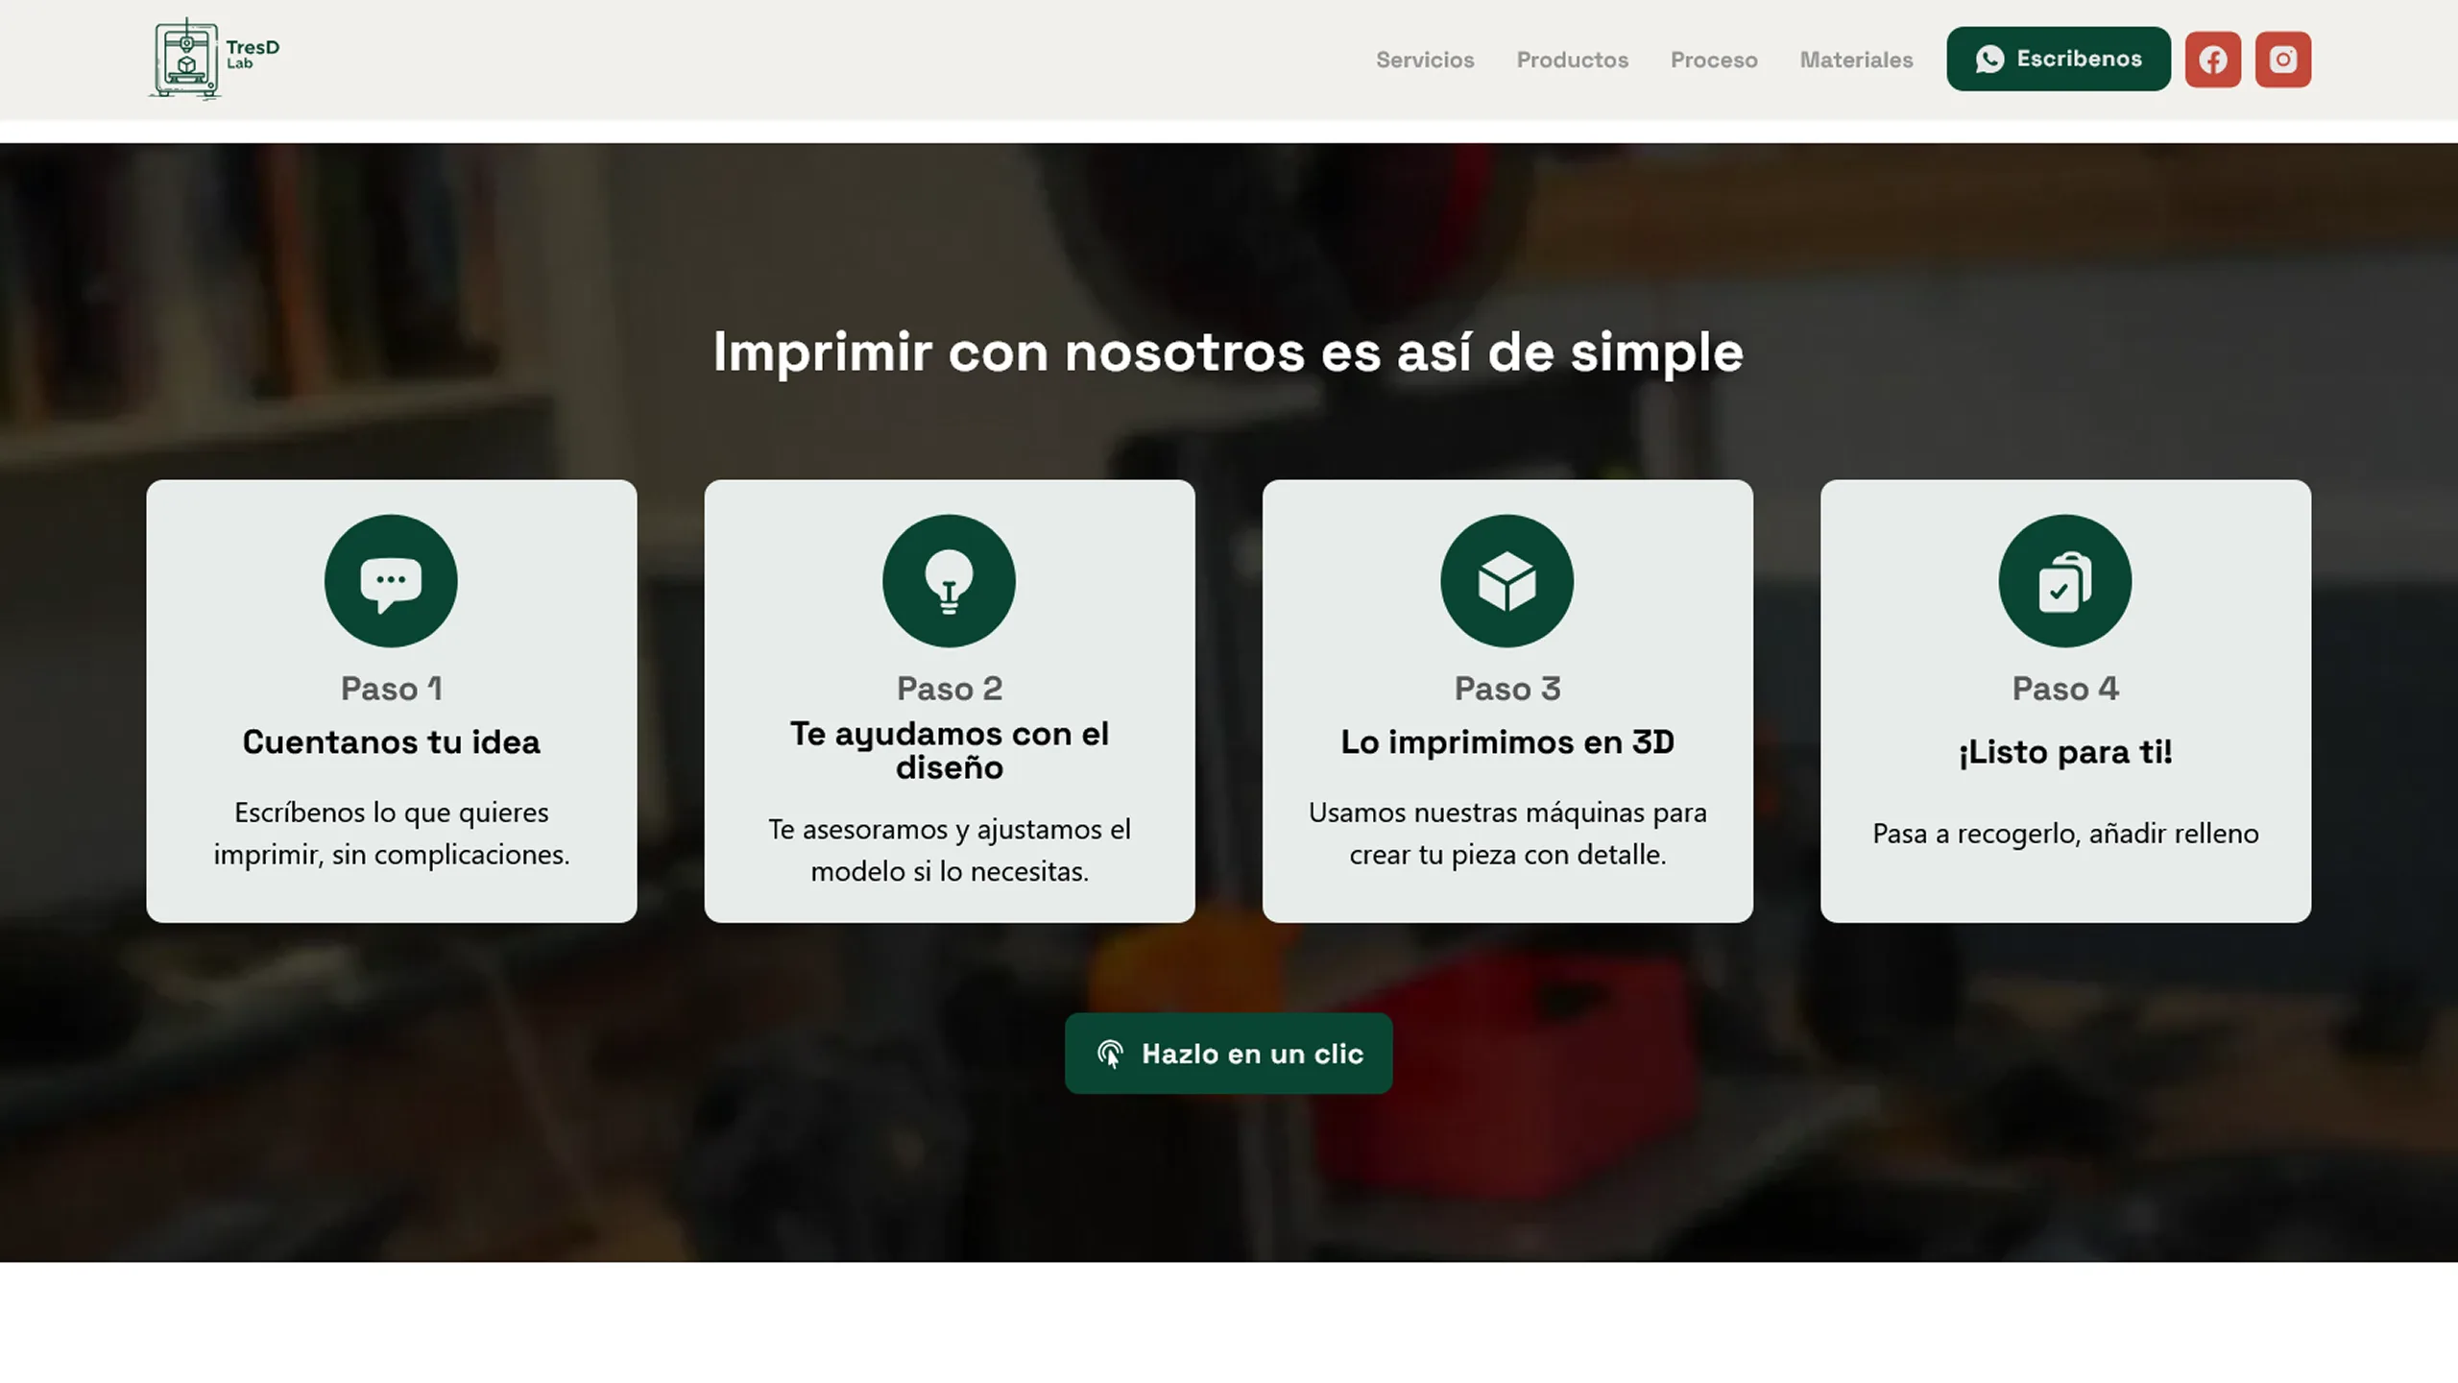Click the text Te asesoramos y ajustamos el modelo
The image size is (2458, 1383).
pyautogui.click(x=949, y=850)
